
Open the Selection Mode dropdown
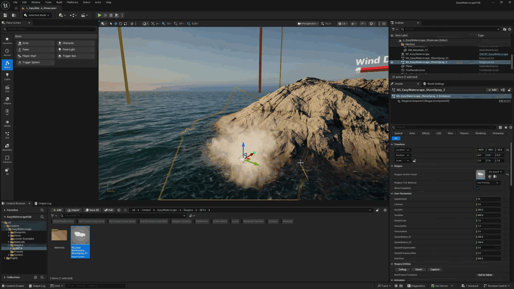point(37,15)
